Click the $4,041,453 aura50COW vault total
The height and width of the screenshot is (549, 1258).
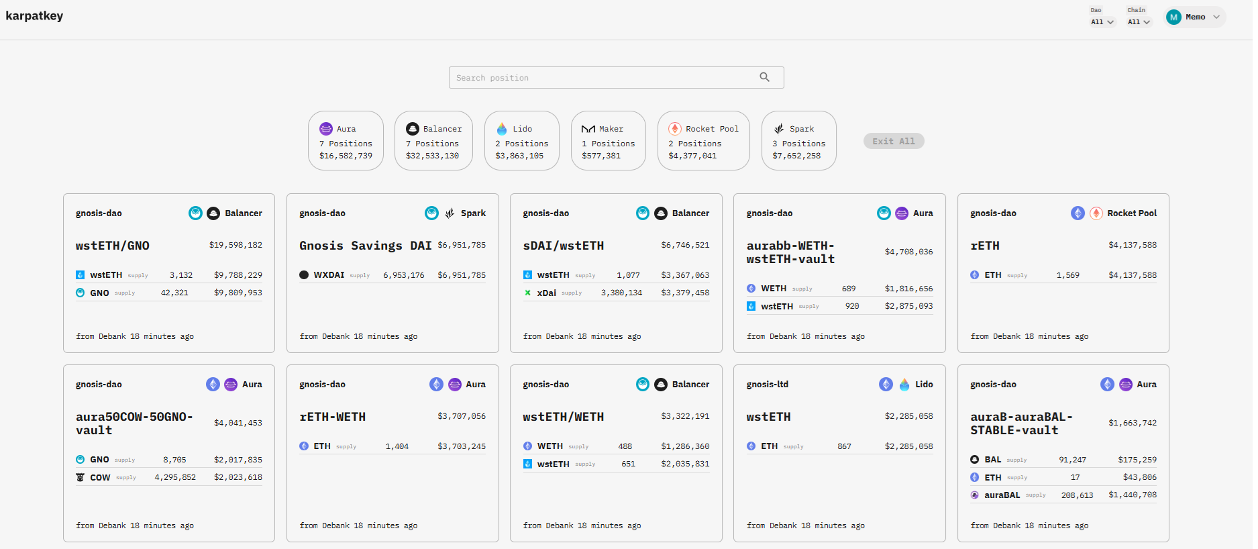pyautogui.click(x=238, y=423)
